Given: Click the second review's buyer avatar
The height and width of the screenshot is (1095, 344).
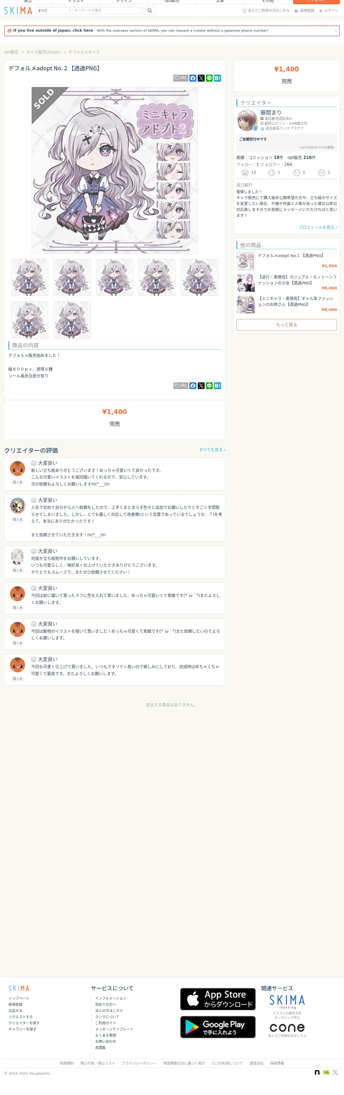Looking at the screenshot, I should pos(17,506).
